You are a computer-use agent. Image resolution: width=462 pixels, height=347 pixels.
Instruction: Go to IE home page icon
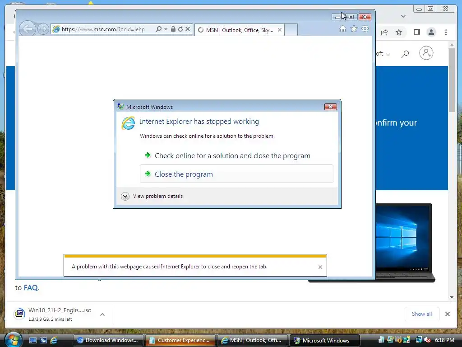coord(343,28)
